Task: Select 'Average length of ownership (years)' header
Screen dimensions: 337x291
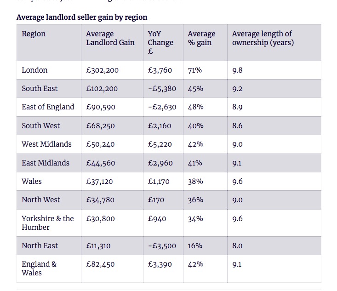Action: point(263,38)
